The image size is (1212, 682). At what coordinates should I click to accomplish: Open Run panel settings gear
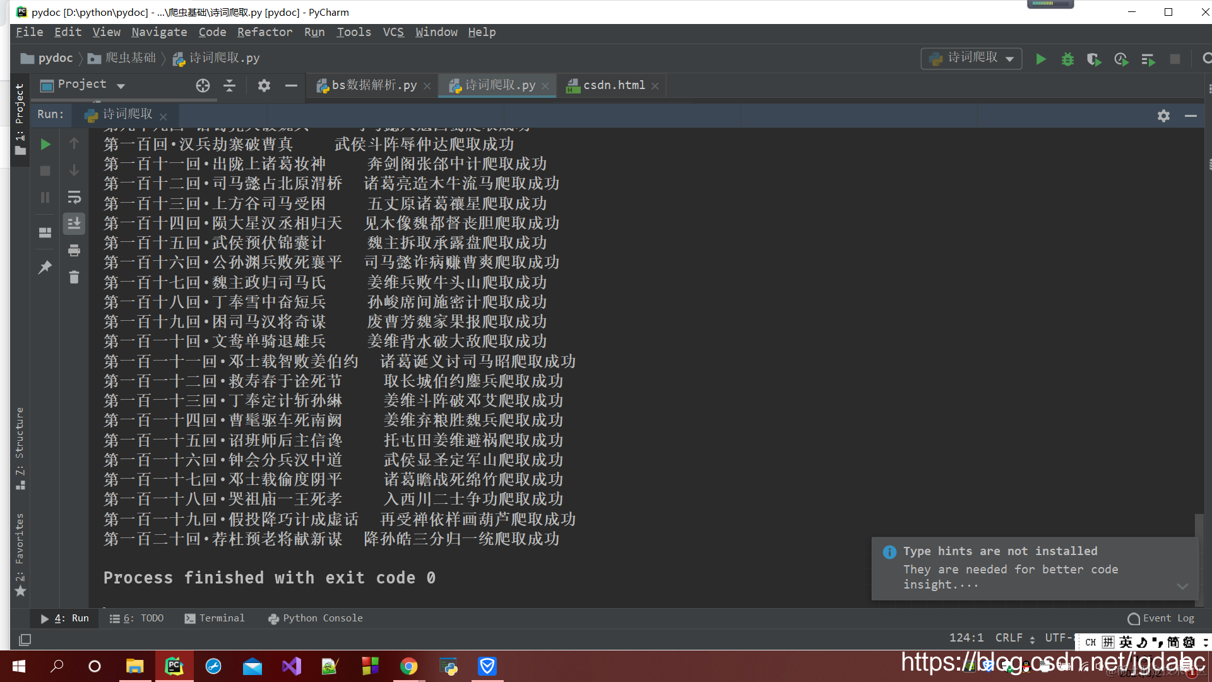click(x=1163, y=116)
